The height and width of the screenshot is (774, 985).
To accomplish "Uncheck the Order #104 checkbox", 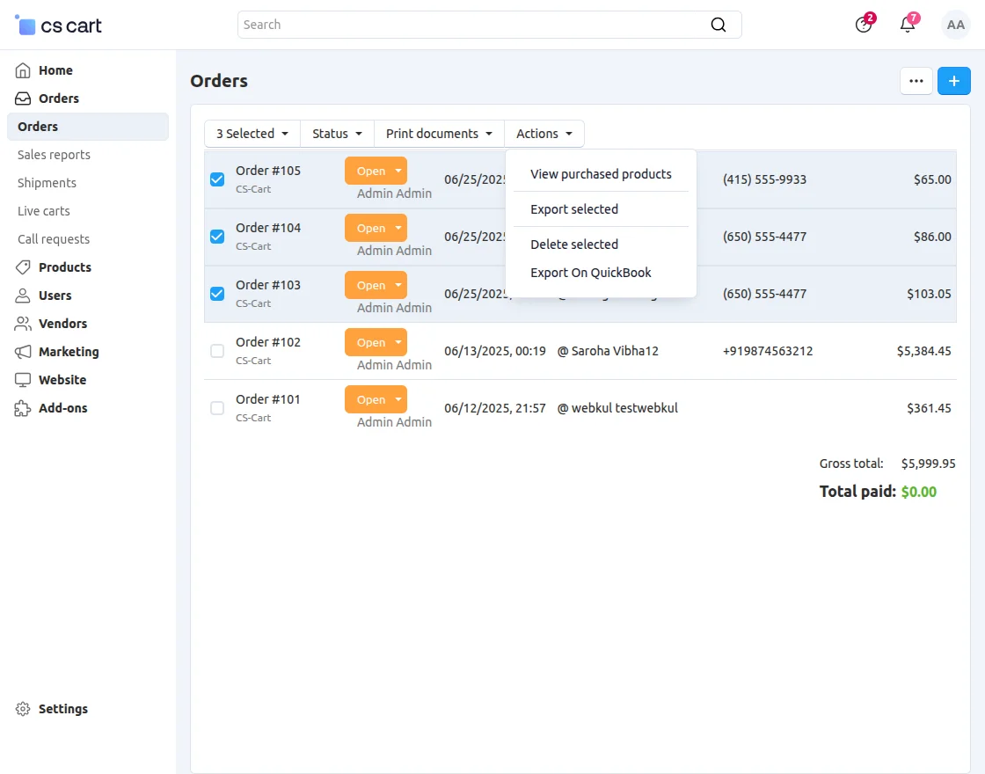I will click(x=217, y=237).
